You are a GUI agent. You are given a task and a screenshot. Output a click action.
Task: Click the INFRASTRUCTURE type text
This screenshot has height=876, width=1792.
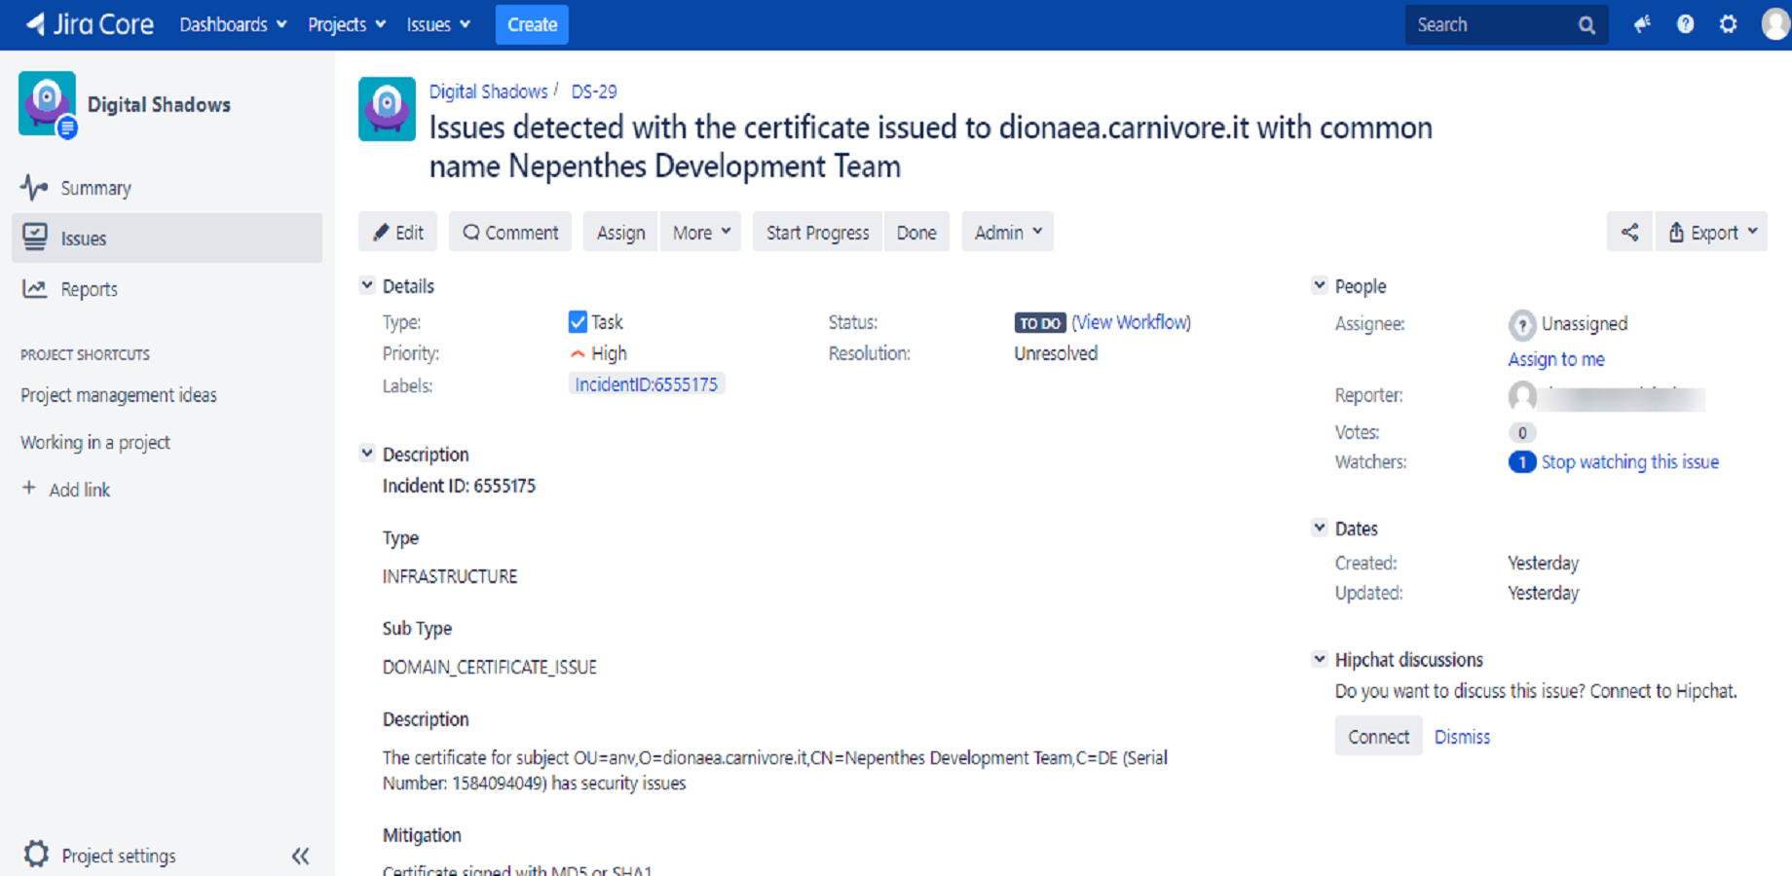pos(450,576)
